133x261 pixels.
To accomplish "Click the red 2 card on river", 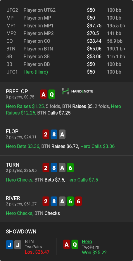I will coord(46,201).
